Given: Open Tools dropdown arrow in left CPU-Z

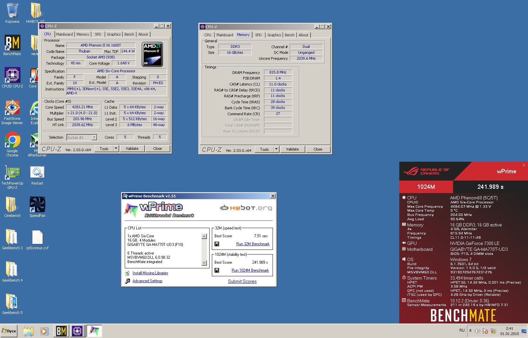Looking at the screenshot, I should [116, 149].
